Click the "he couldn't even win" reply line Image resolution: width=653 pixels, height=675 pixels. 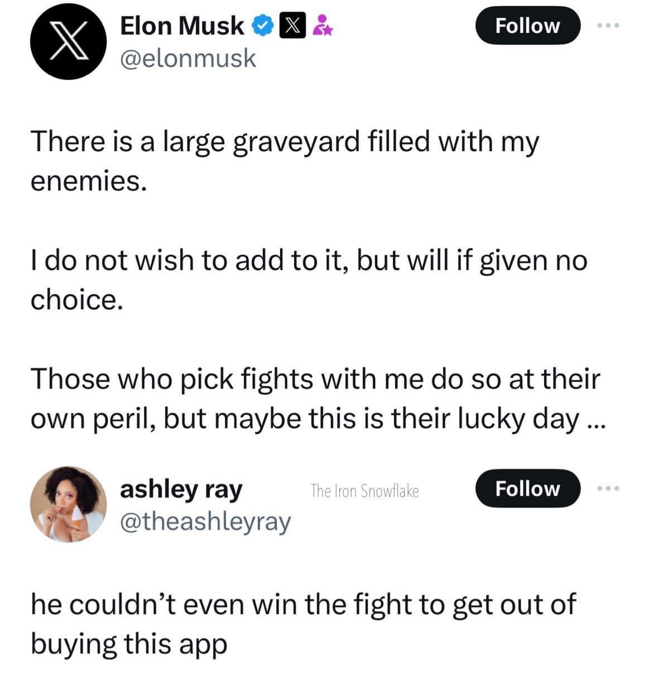(x=303, y=604)
